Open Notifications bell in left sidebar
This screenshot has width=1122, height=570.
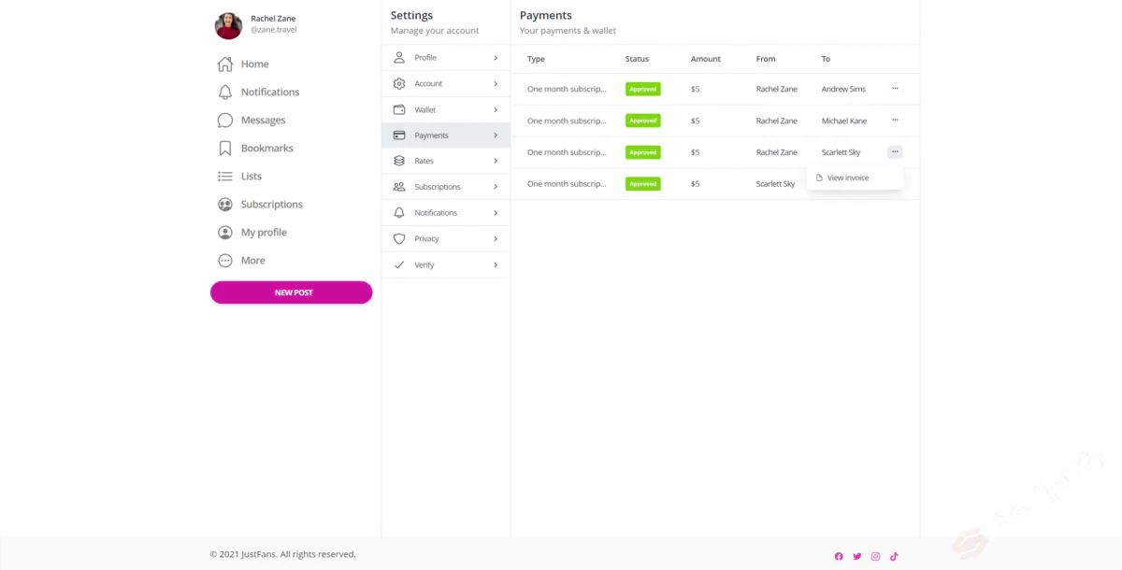point(224,93)
